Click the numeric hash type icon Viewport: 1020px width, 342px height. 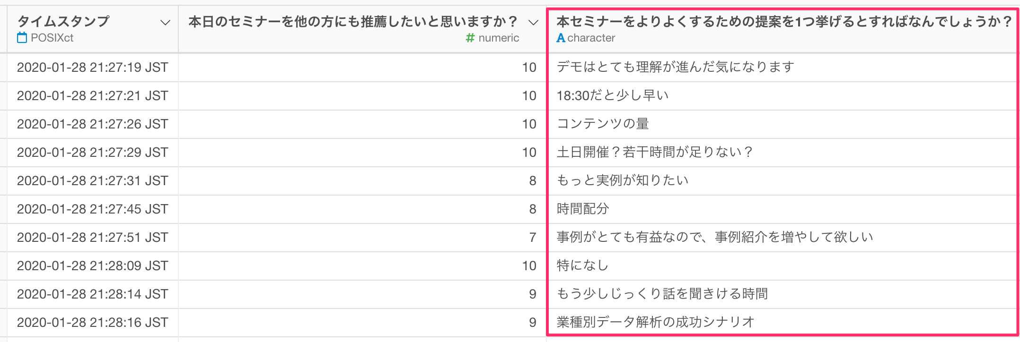pos(470,38)
